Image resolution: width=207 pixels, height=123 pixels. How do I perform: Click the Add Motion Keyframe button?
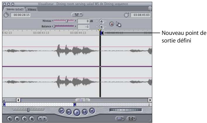[24, 119]
